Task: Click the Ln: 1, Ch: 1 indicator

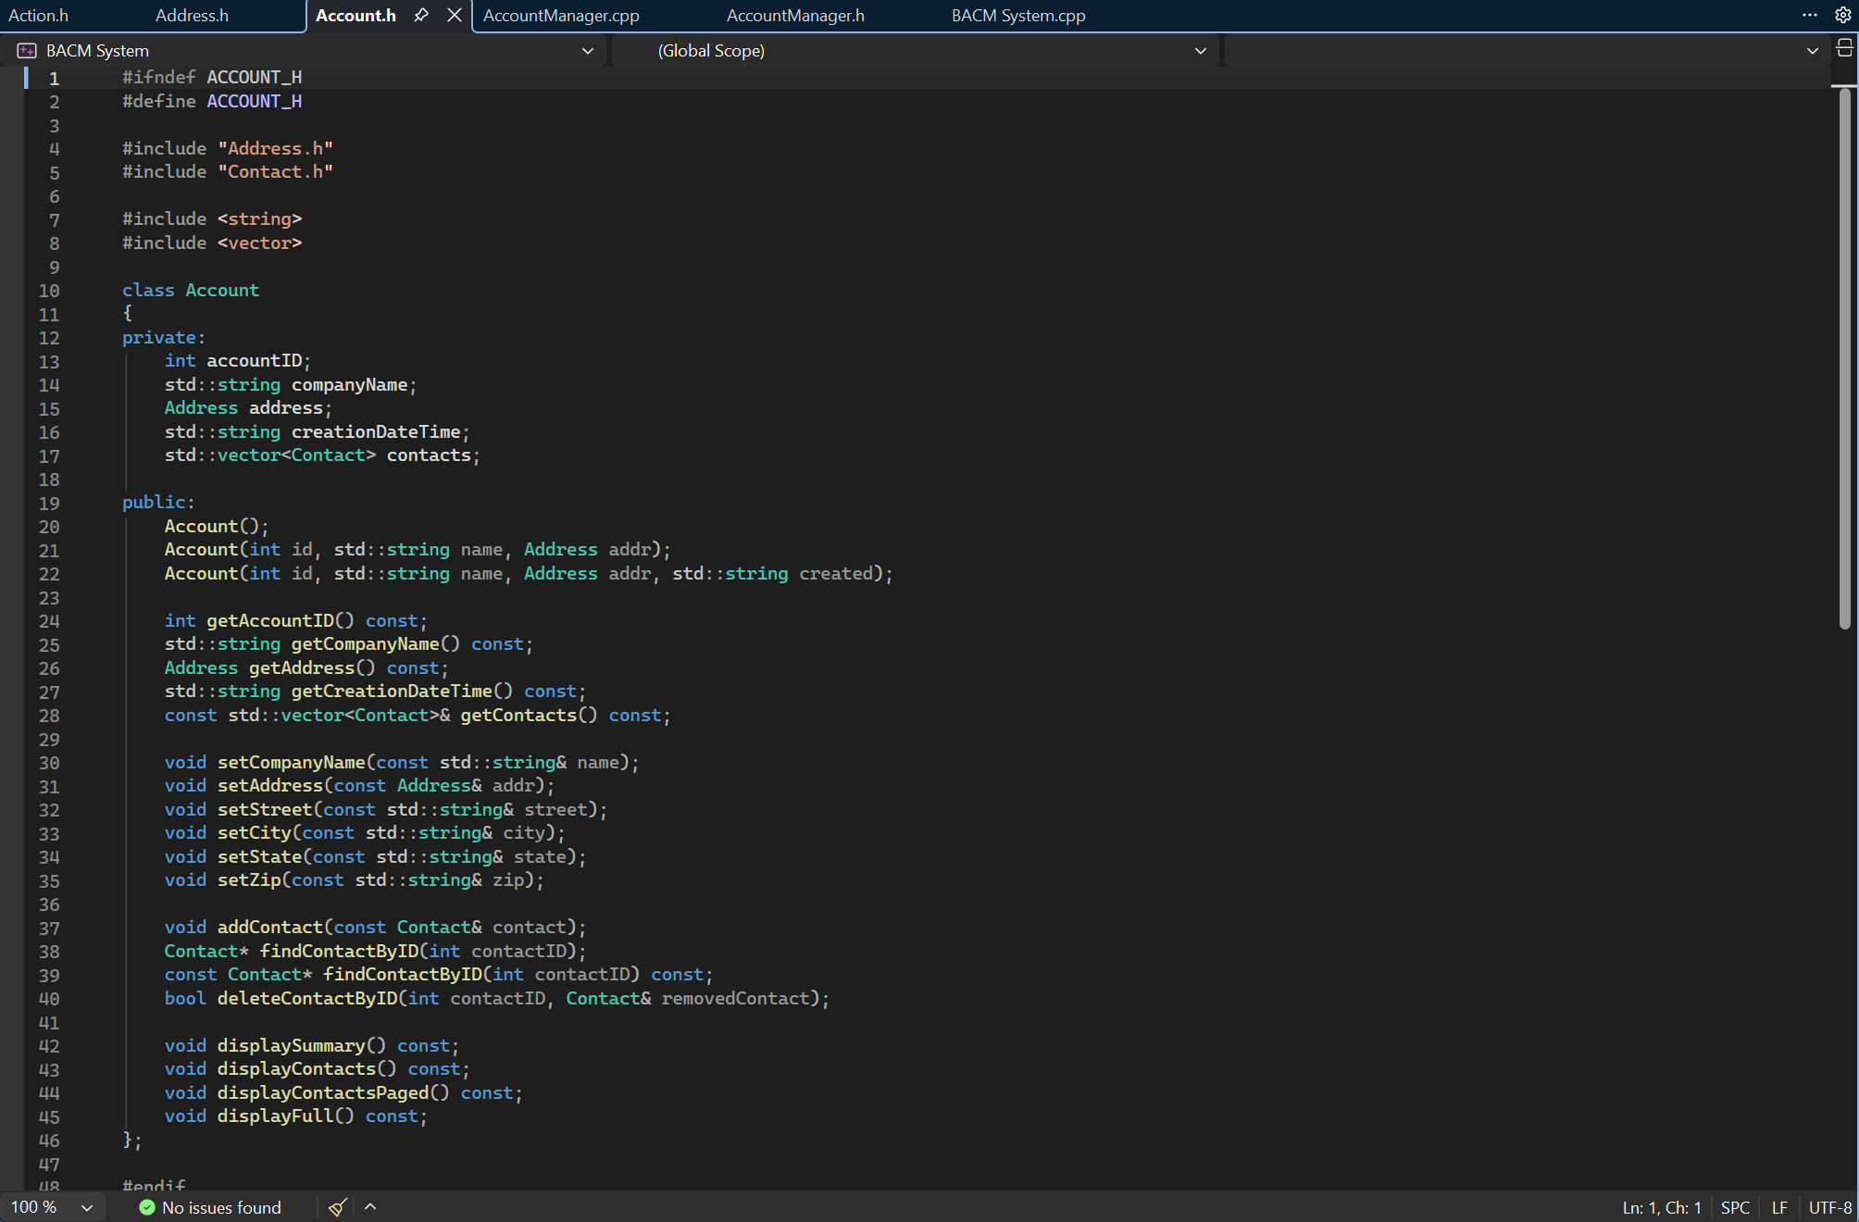Action: (x=1662, y=1207)
